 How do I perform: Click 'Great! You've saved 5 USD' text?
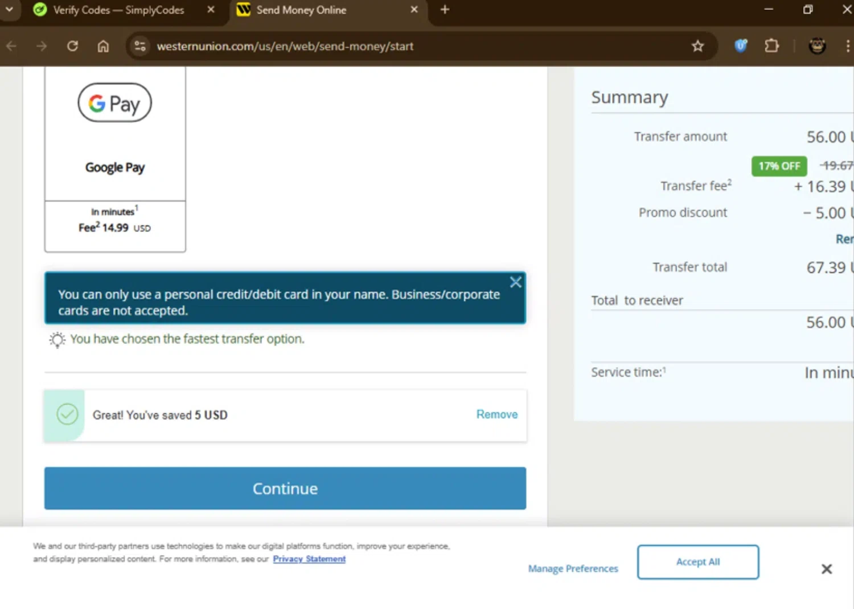(x=160, y=415)
